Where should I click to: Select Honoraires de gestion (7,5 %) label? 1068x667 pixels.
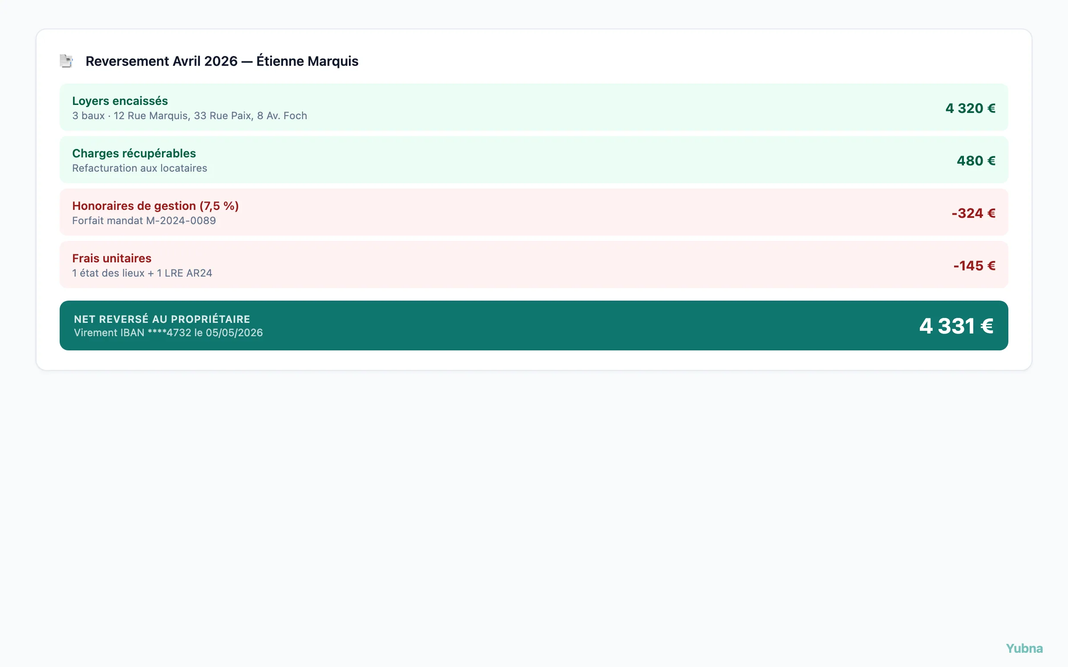(155, 206)
